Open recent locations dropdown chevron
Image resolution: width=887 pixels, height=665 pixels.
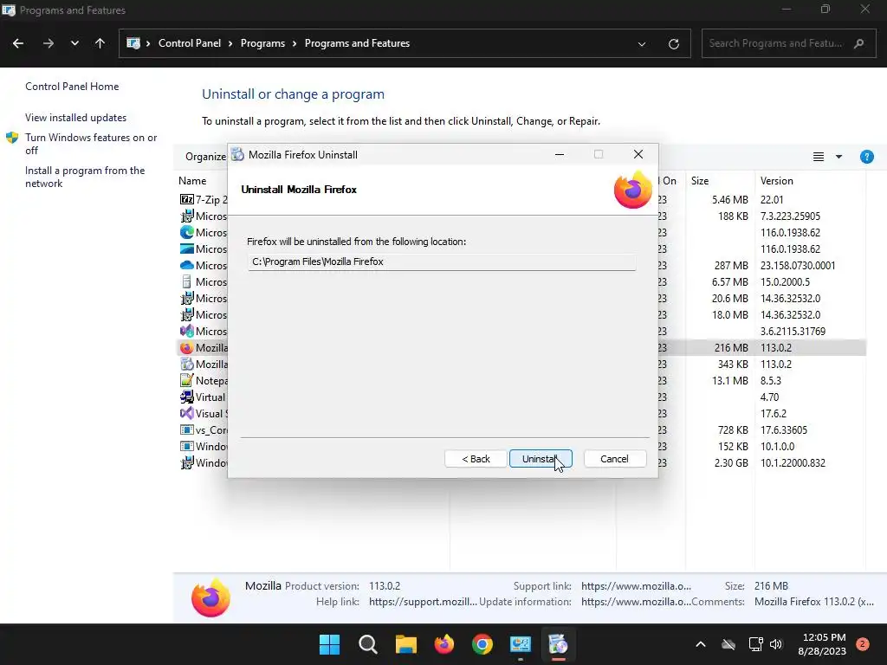click(x=74, y=43)
